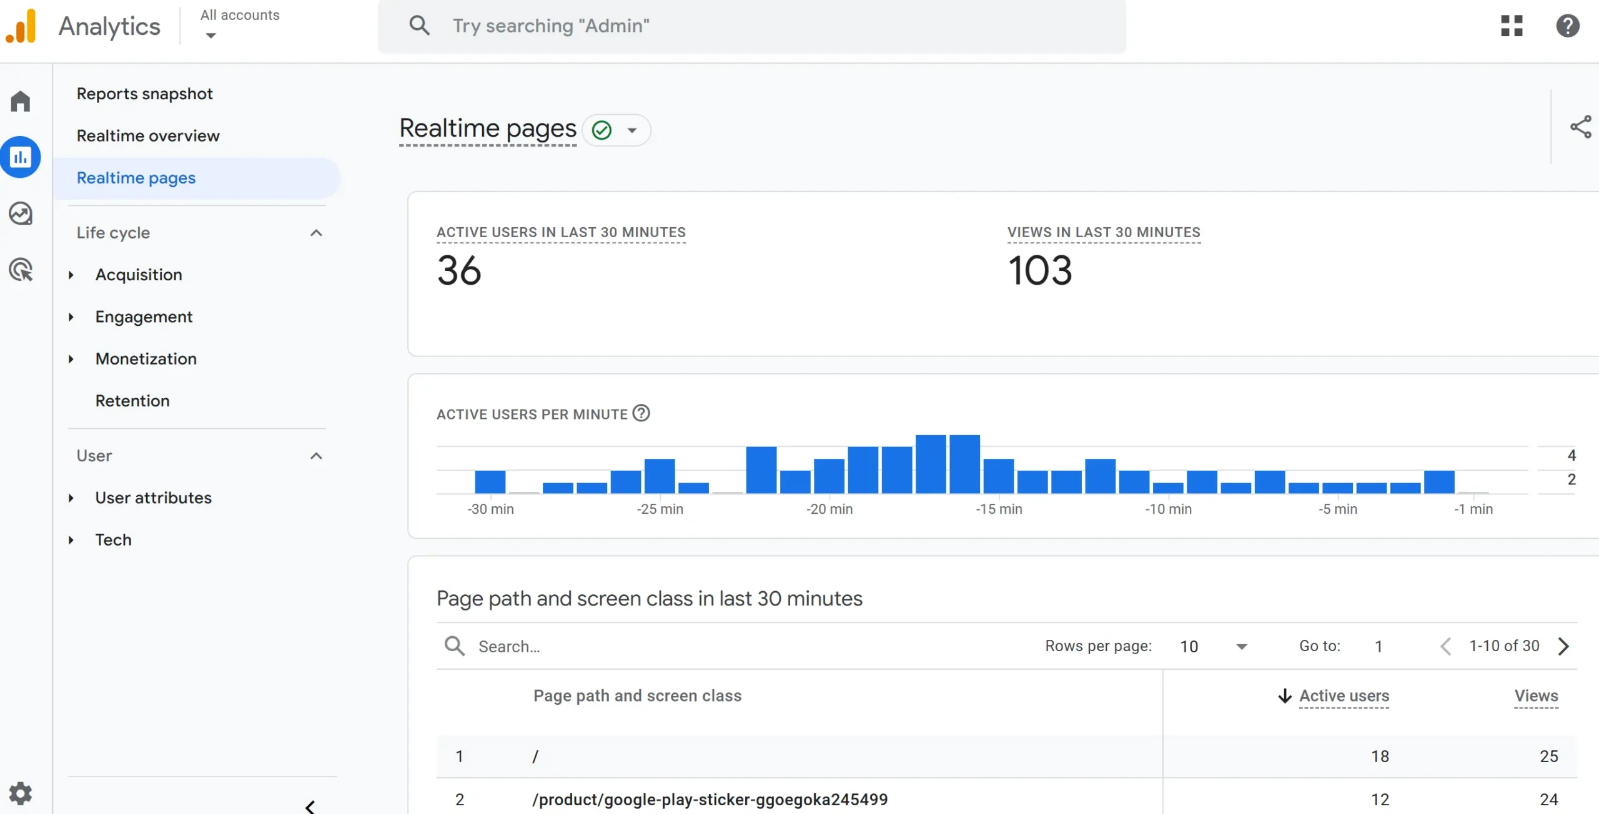Viewport: 1599px width, 814px height.
Task: Expand the Acquisition tree item
Action: point(71,275)
